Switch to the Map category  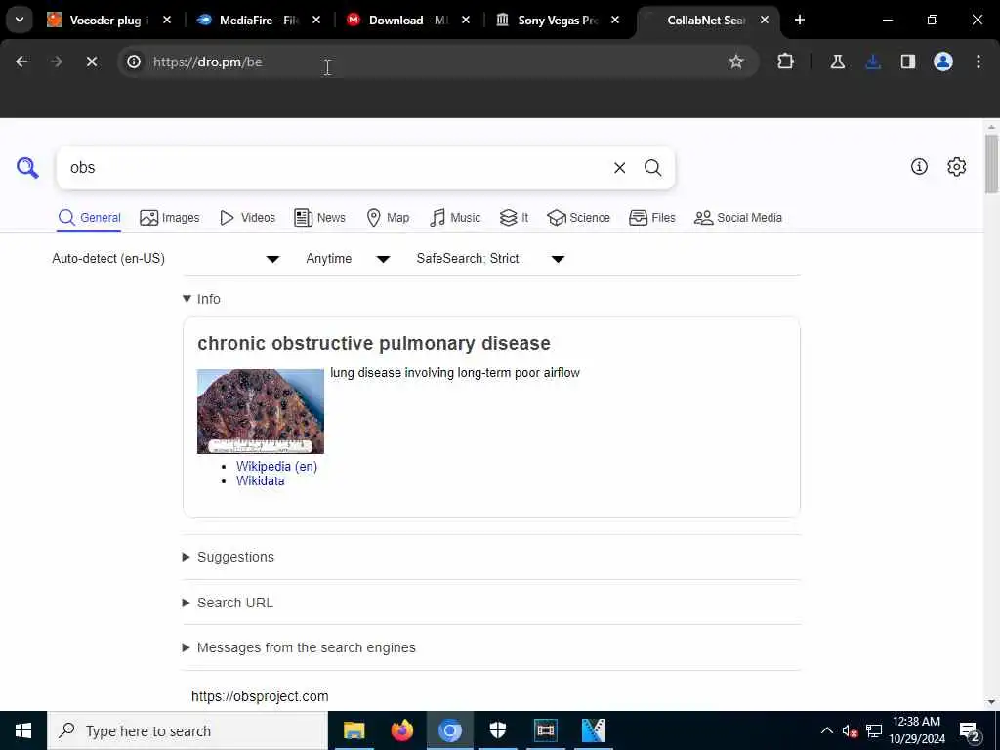pos(388,218)
